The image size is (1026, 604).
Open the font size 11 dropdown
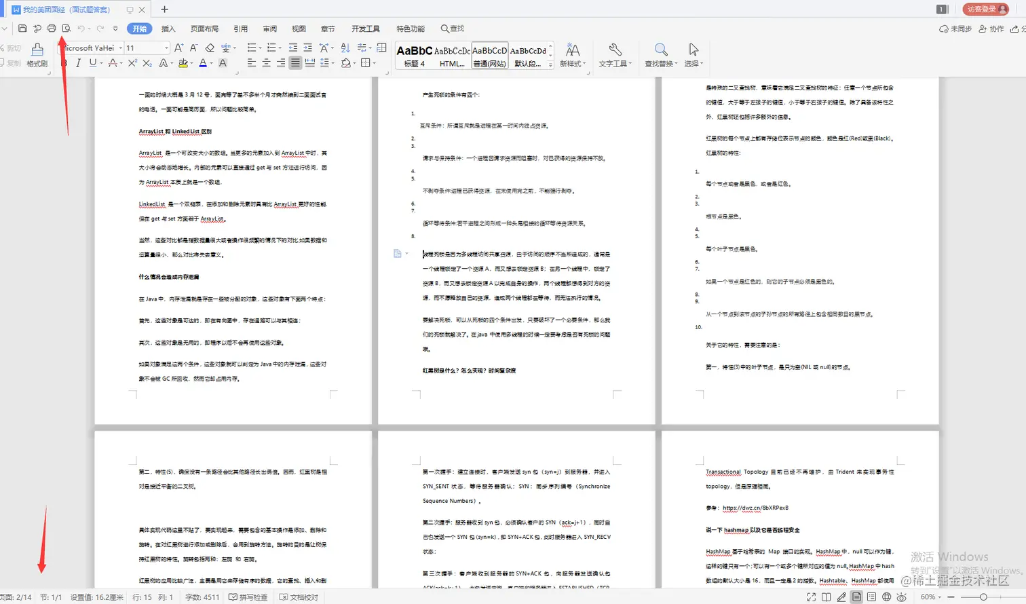(x=166, y=48)
